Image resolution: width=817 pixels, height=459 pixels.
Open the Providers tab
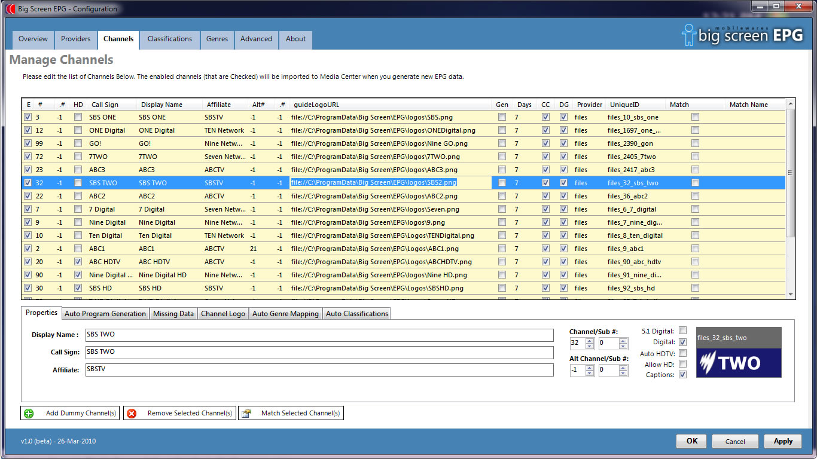pyautogui.click(x=75, y=39)
